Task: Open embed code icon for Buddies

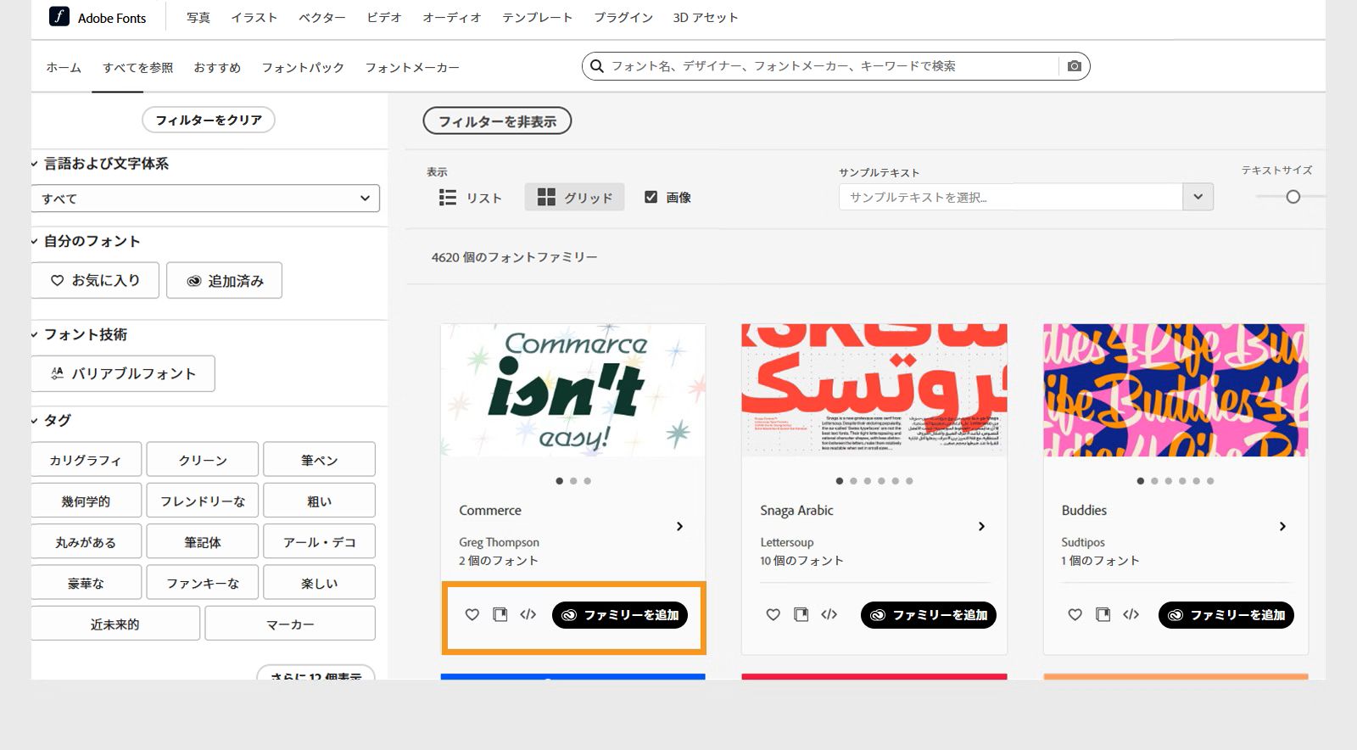Action: coord(1131,615)
